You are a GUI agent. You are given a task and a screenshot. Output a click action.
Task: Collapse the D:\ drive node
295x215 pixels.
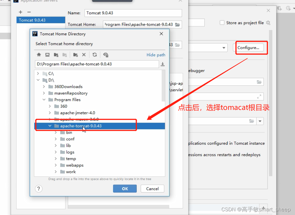point(38,80)
